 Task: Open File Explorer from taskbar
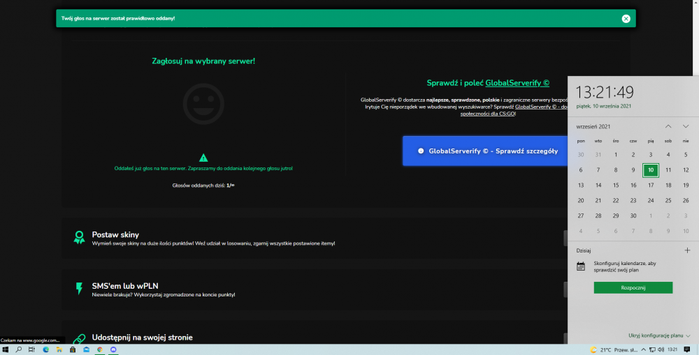[x=59, y=349]
